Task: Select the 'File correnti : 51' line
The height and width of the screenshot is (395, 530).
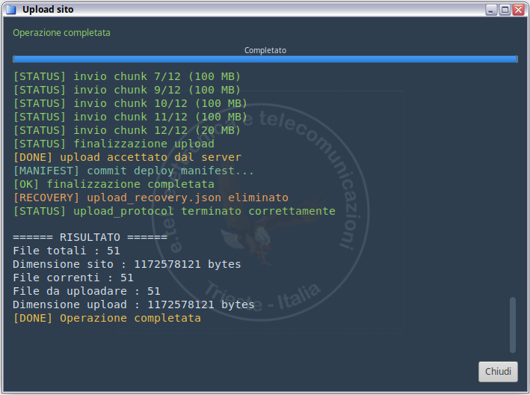Action: coord(73,278)
